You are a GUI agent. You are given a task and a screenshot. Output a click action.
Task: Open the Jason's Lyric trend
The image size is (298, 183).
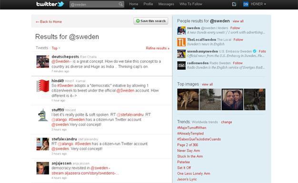[x=187, y=179]
